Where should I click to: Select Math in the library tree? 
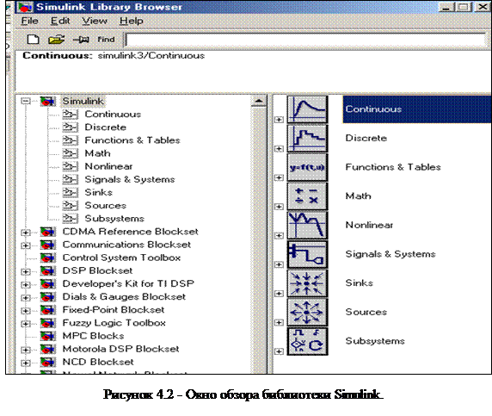point(97,153)
